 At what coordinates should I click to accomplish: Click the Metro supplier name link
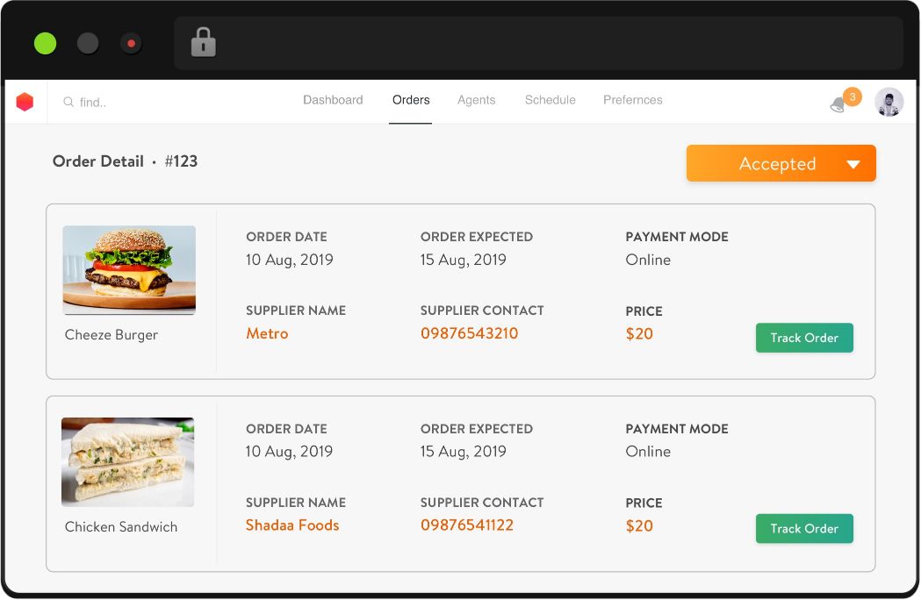[x=267, y=333]
